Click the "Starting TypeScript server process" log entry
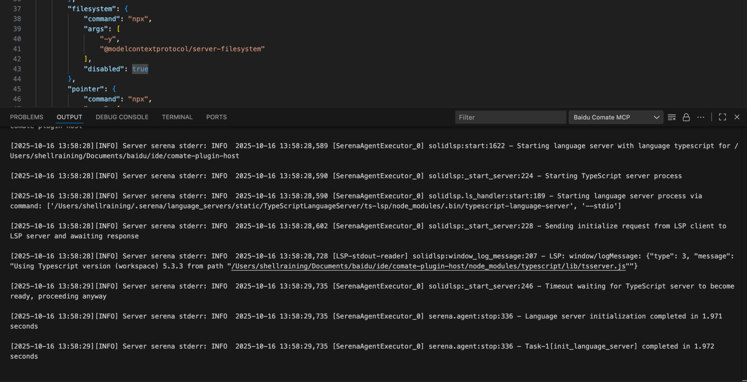The width and height of the screenshot is (747, 382). pyautogui.click(x=613, y=176)
